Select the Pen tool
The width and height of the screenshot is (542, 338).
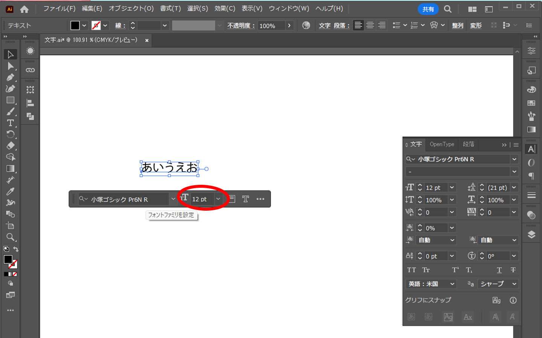pos(10,78)
